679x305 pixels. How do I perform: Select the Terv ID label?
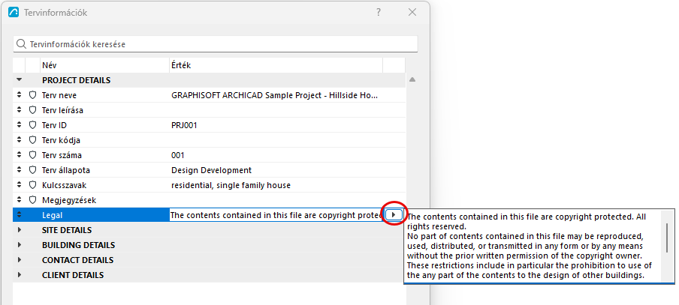tap(54, 125)
